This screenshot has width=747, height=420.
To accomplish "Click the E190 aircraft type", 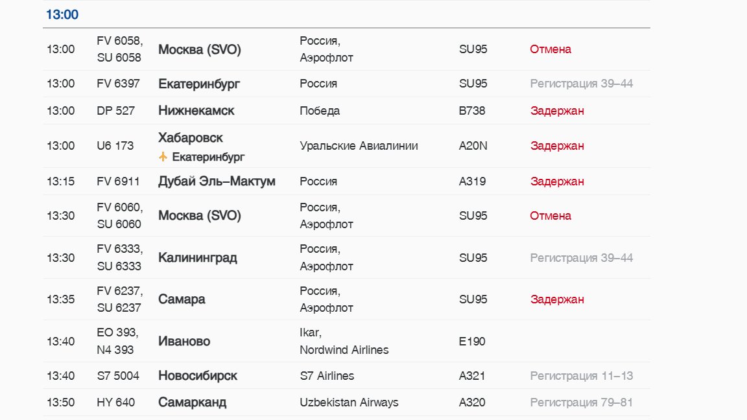I will tap(472, 342).
